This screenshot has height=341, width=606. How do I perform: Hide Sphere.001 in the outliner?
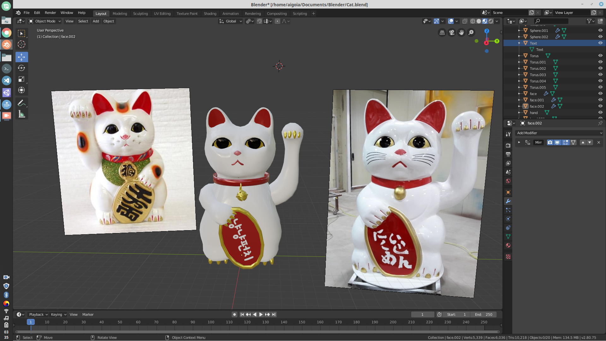tap(600, 31)
